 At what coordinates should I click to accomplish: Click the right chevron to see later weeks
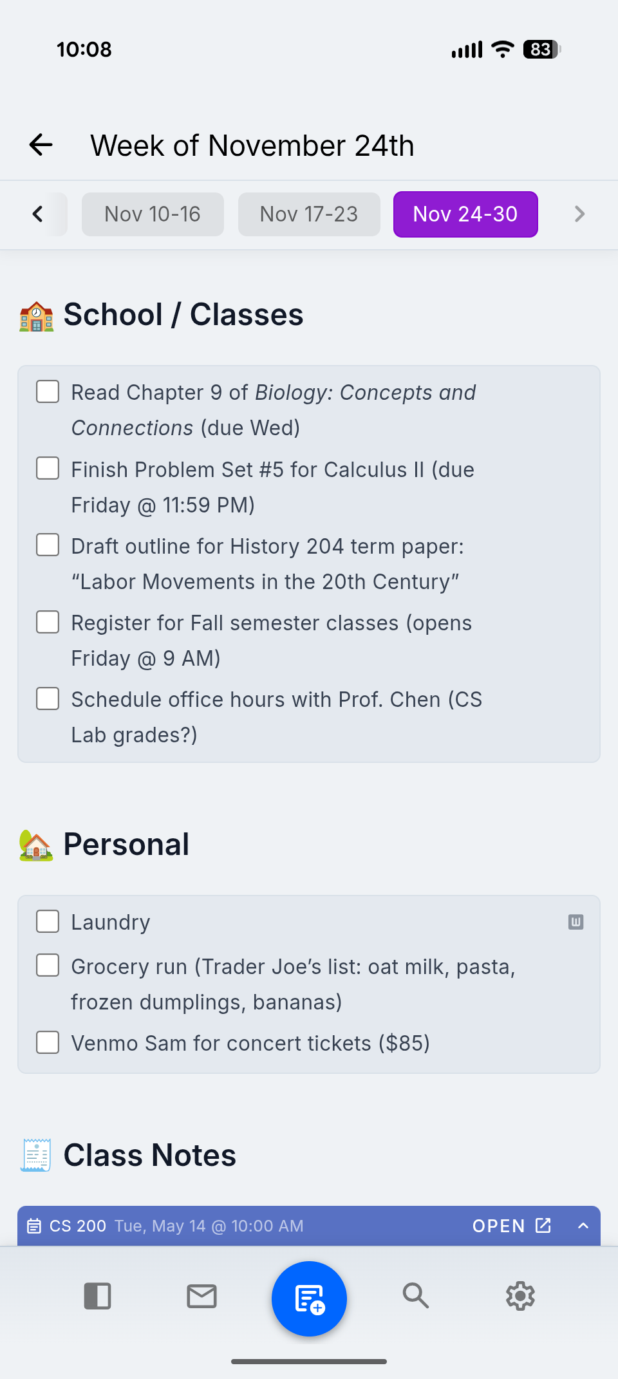click(579, 214)
